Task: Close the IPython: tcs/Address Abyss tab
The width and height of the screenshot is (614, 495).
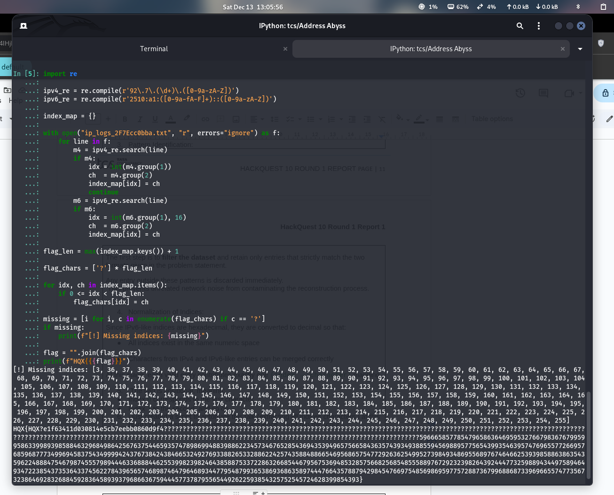Action: [562, 49]
